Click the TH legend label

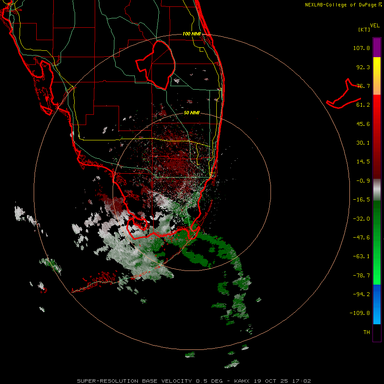point(367,332)
